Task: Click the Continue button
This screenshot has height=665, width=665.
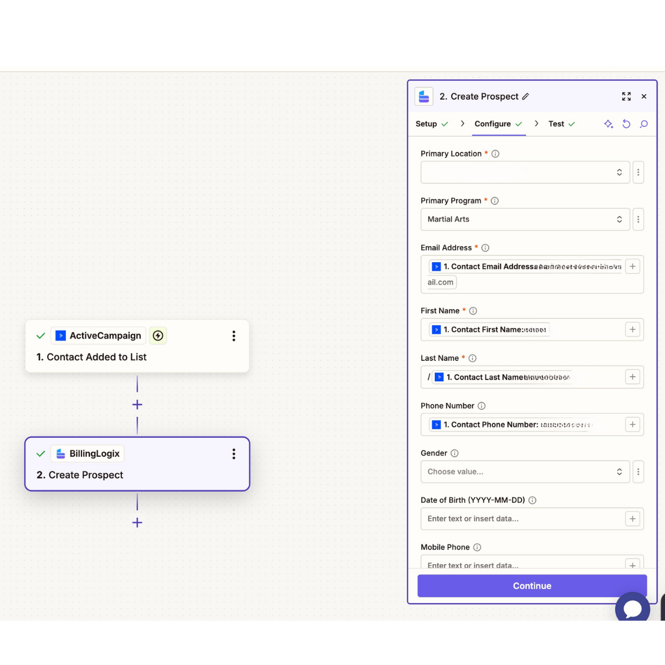Action: [531, 585]
